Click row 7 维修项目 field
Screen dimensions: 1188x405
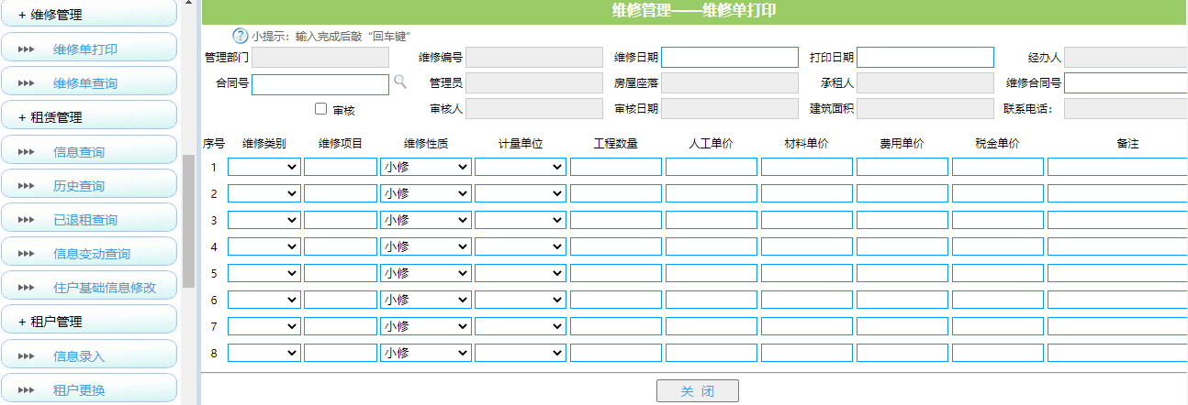341,326
